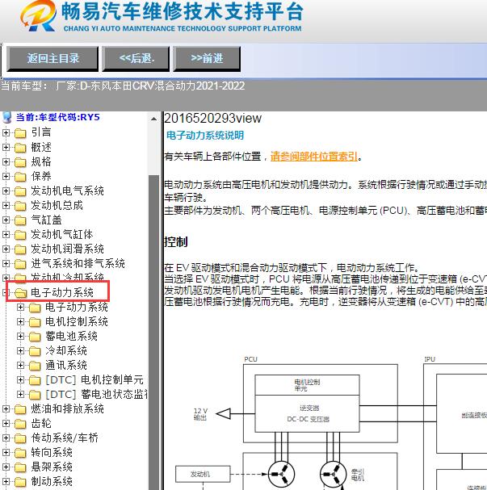Image resolution: width=487 pixels, height=490 pixels.
Task: Click the 引言 folder icon
Action: [x=20, y=133]
